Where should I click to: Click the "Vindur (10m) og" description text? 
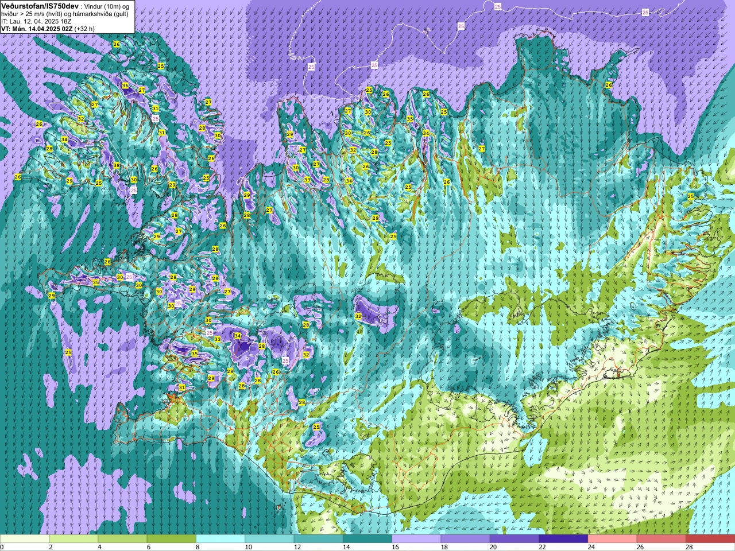click(x=108, y=6)
